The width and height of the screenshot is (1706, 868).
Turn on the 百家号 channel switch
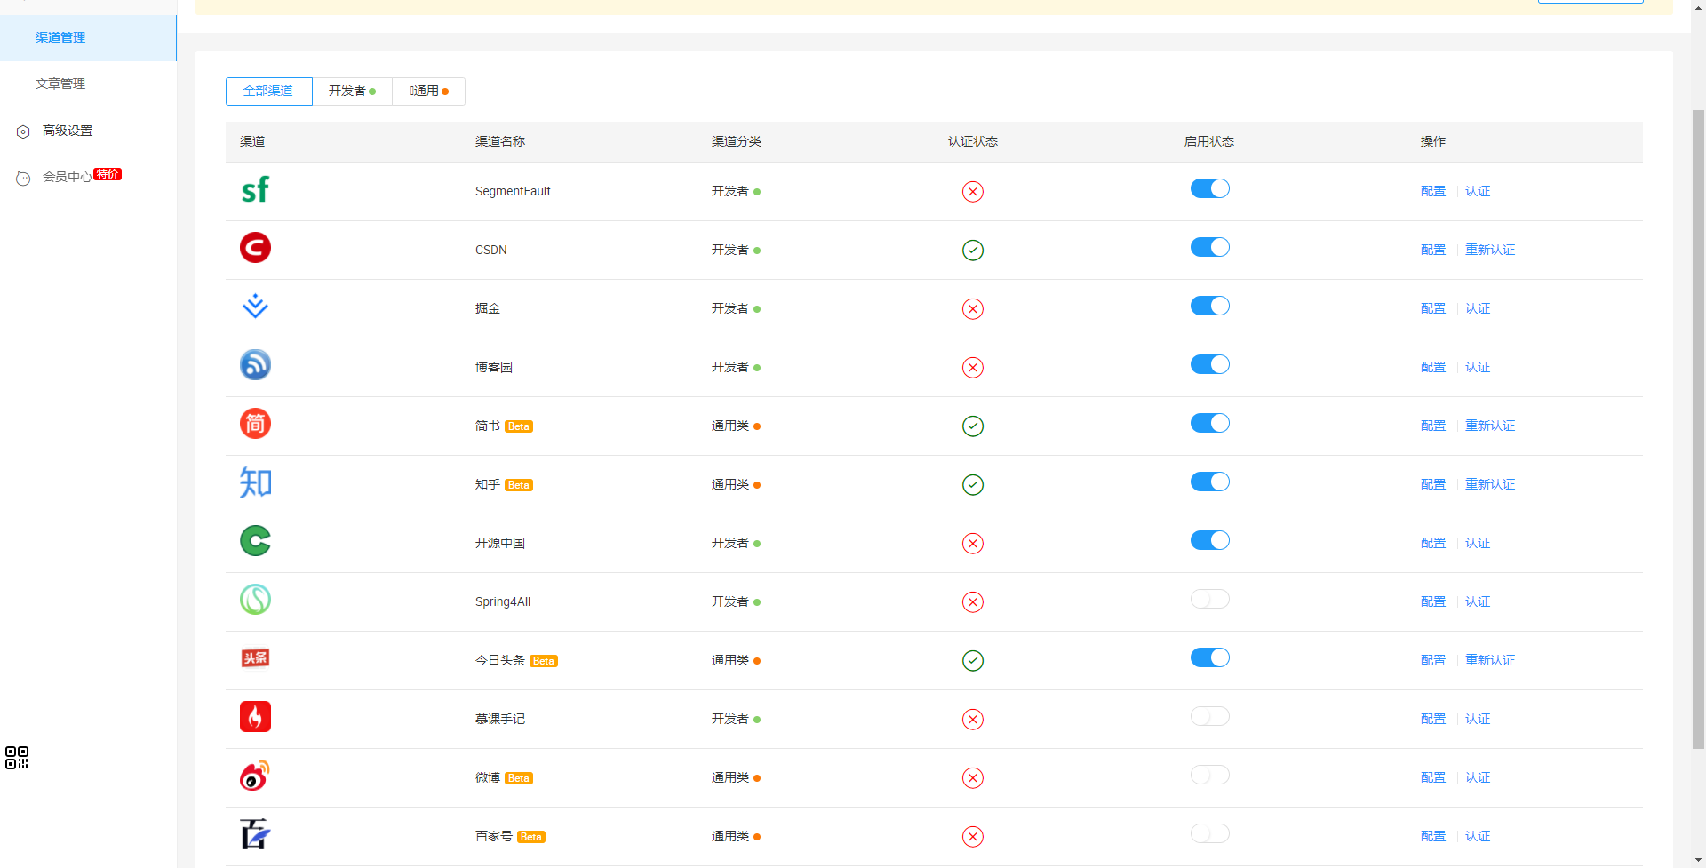(1209, 834)
